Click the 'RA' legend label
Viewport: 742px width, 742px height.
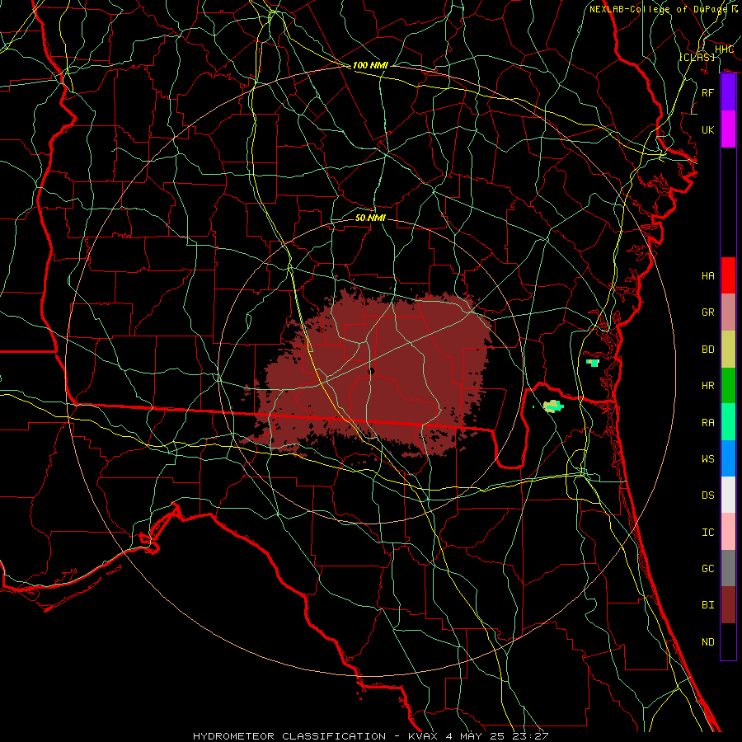click(708, 422)
